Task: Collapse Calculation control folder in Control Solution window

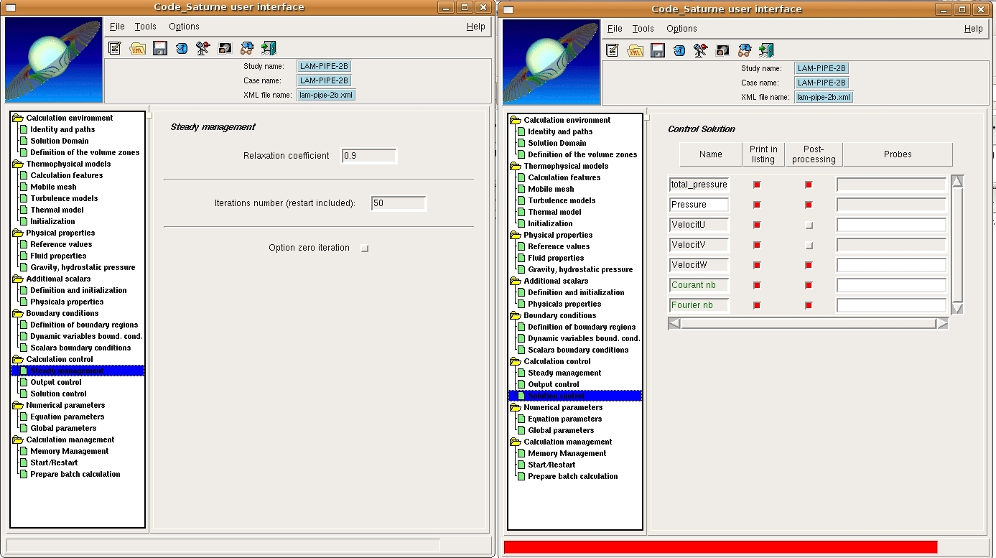Action: 515,361
